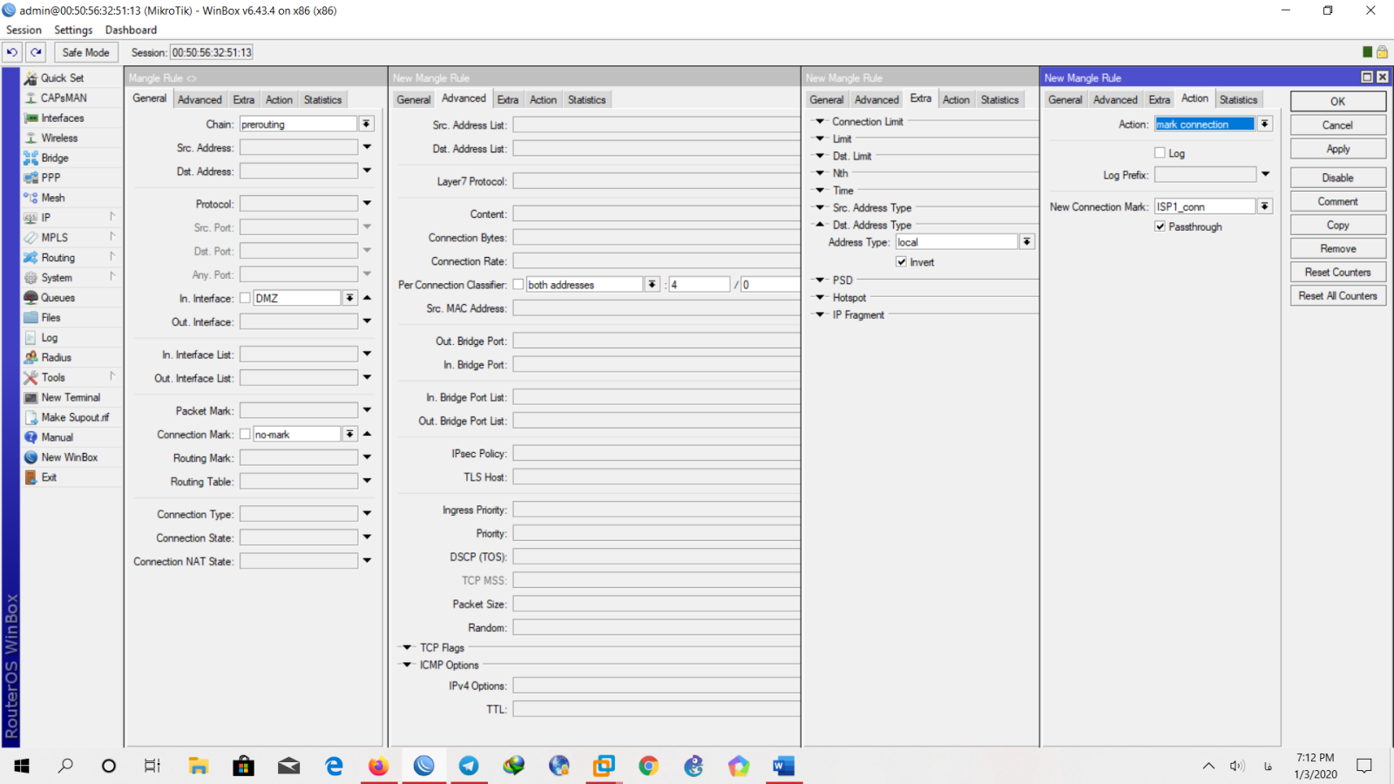The image size is (1394, 784).
Task: Collapse Dst. Address Type section
Action: tap(820, 225)
